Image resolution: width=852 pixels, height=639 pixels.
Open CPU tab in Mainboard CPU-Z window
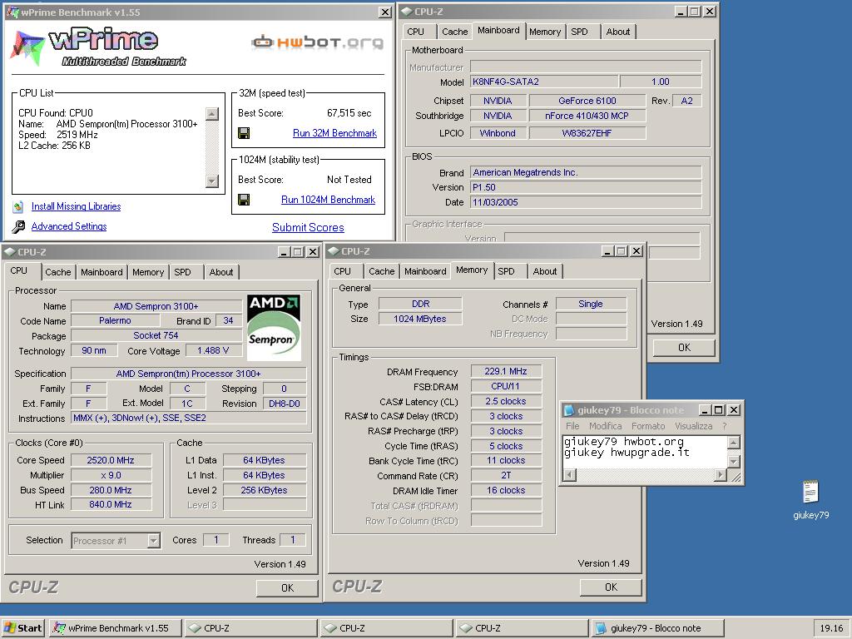[416, 32]
